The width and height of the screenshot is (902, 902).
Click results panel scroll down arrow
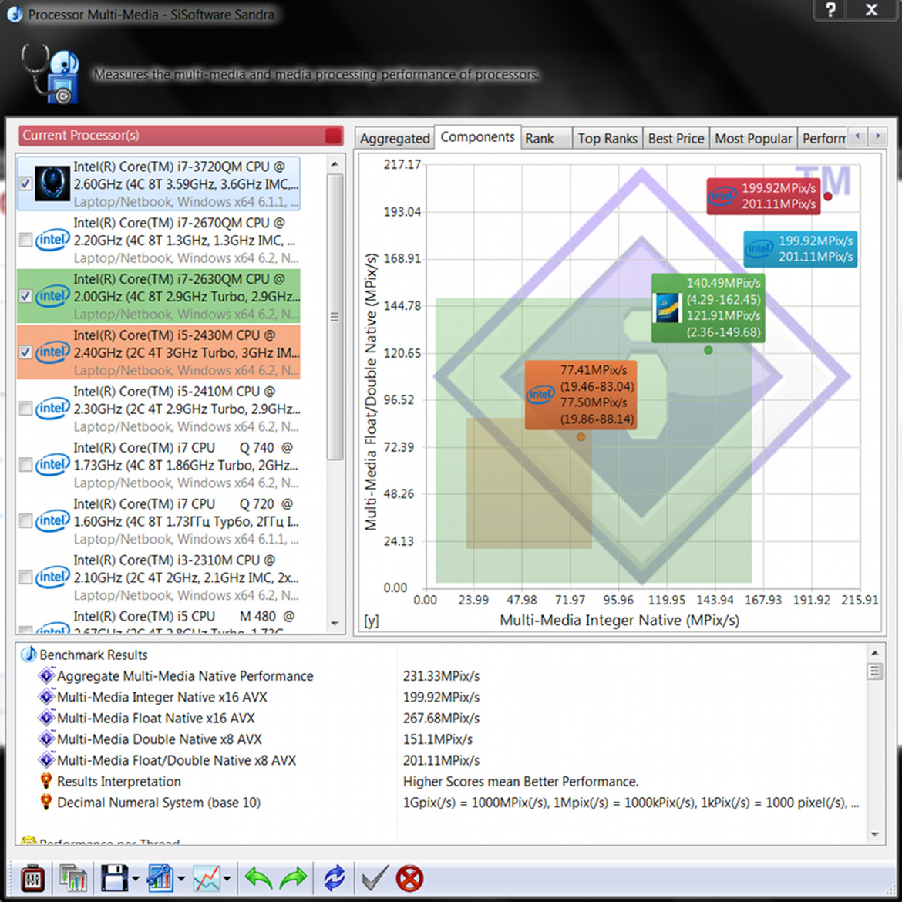coord(874,835)
